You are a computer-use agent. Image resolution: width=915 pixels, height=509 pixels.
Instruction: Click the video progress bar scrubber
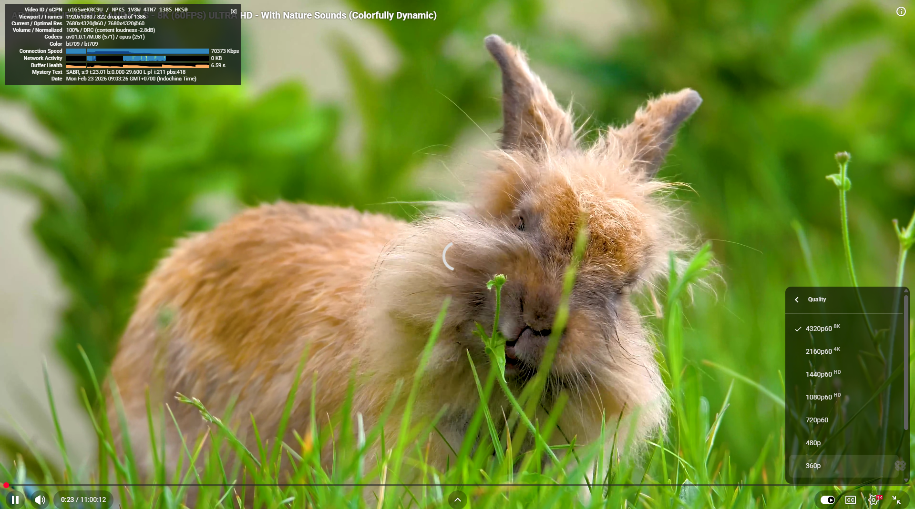(6, 485)
